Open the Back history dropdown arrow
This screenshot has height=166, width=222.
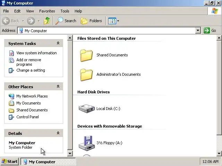coord(23,21)
